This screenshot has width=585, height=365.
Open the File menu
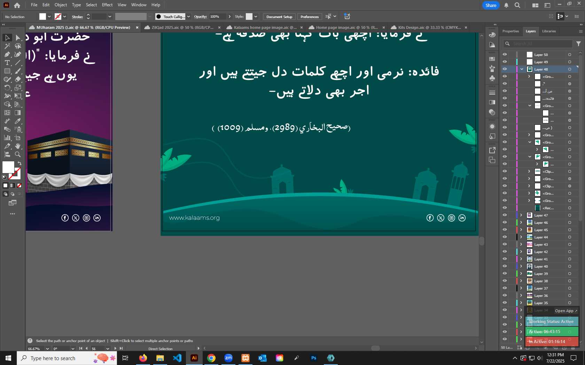click(x=34, y=5)
